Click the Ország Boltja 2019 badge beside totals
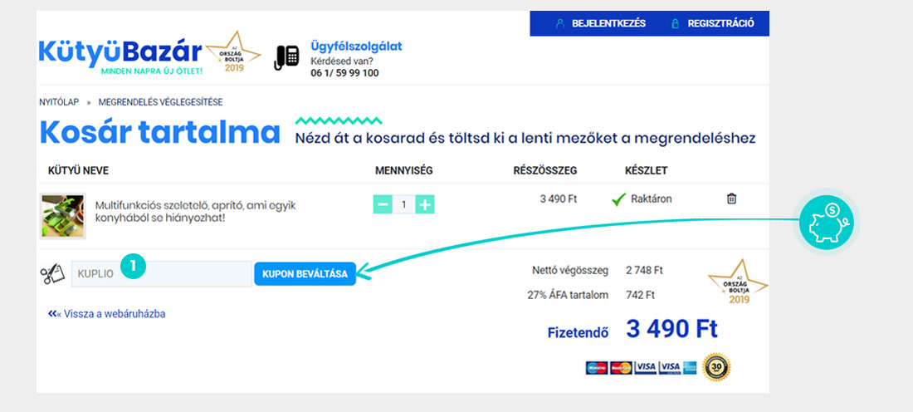Screen dimensions: 913x412 pyautogui.click(x=739, y=283)
